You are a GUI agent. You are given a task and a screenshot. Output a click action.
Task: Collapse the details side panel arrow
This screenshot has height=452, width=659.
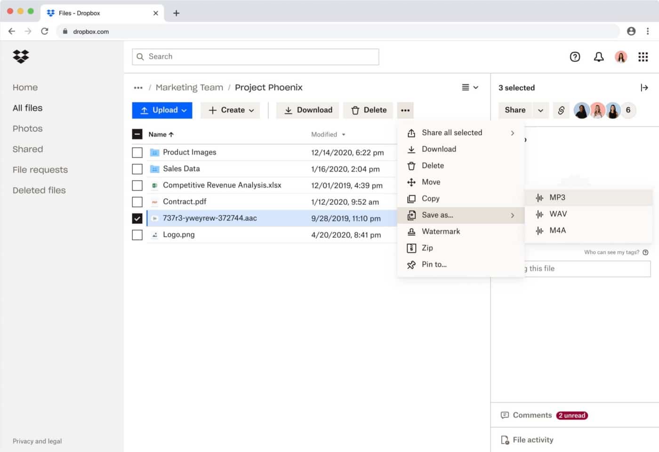pyautogui.click(x=644, y=88)
